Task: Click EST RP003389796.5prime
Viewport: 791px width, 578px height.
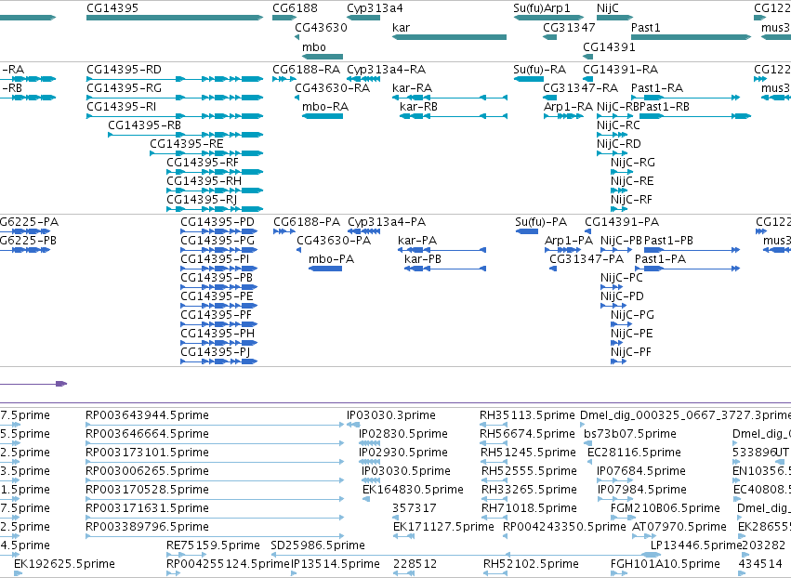Action: pos(147,527)
